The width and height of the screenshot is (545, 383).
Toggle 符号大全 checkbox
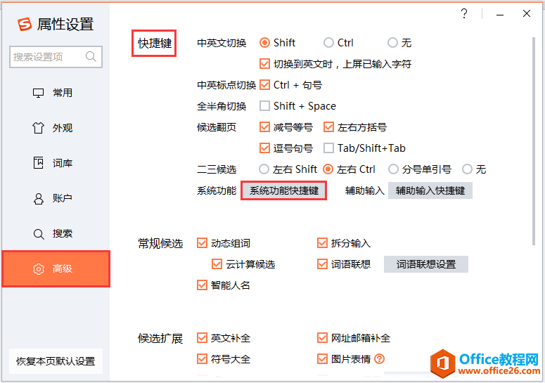point(202,358)
